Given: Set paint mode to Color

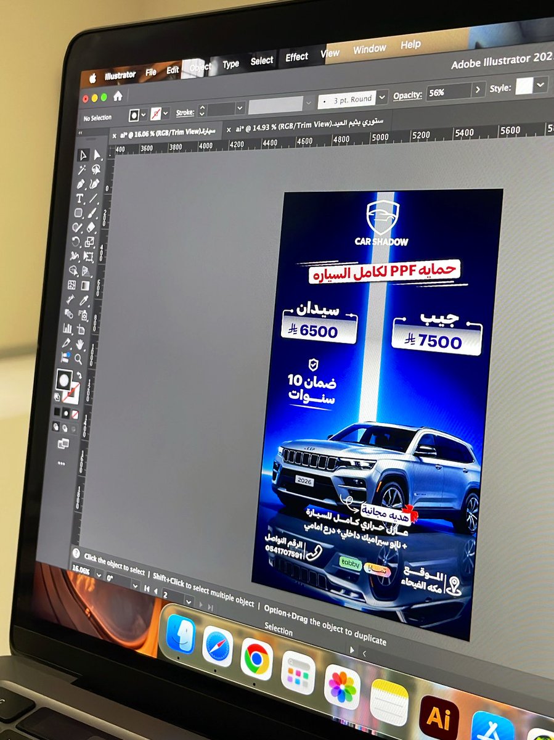Looking at the screenshot, I should (57, 411).
